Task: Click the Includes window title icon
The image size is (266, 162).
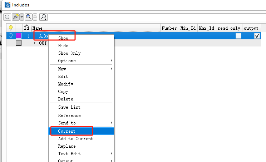Action: [8, 5]
